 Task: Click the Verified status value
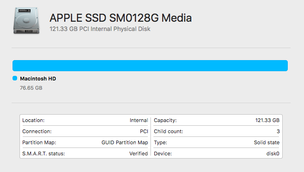pos(139,154)
